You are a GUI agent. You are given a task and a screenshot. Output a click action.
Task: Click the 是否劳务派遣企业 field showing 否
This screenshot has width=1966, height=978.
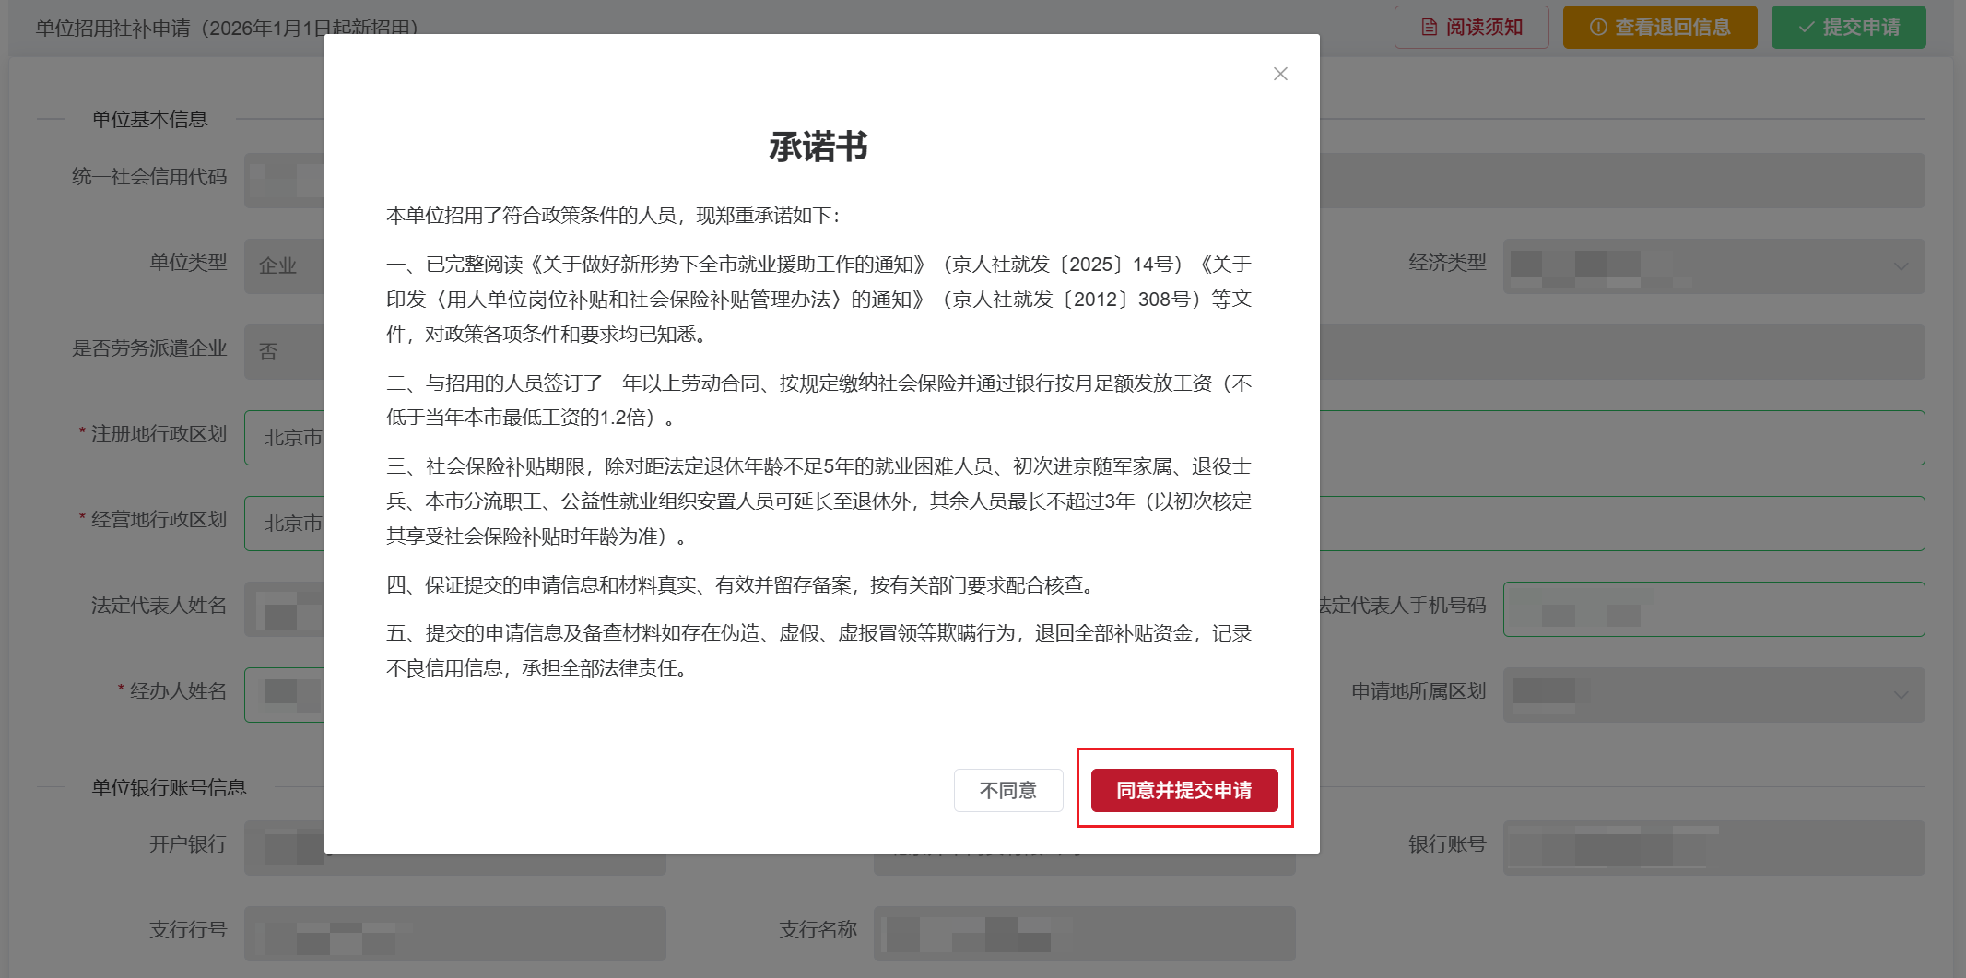(285, 352)
